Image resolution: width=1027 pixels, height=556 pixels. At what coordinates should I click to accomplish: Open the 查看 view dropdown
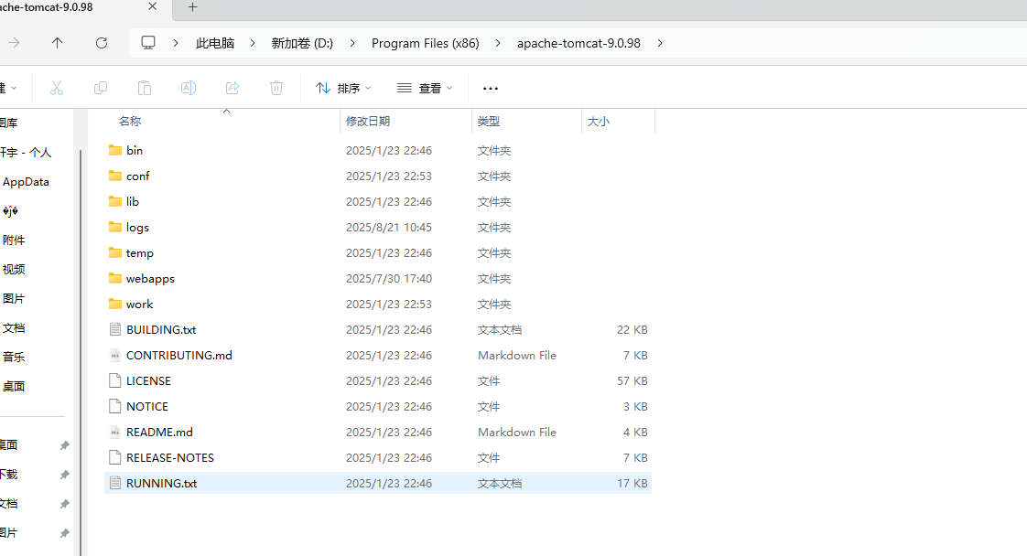click(425, 89)
